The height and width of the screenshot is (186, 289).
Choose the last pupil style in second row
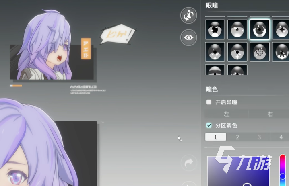(281, 52)
